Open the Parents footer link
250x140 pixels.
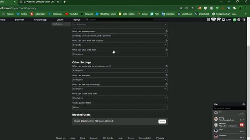[94, 138]
